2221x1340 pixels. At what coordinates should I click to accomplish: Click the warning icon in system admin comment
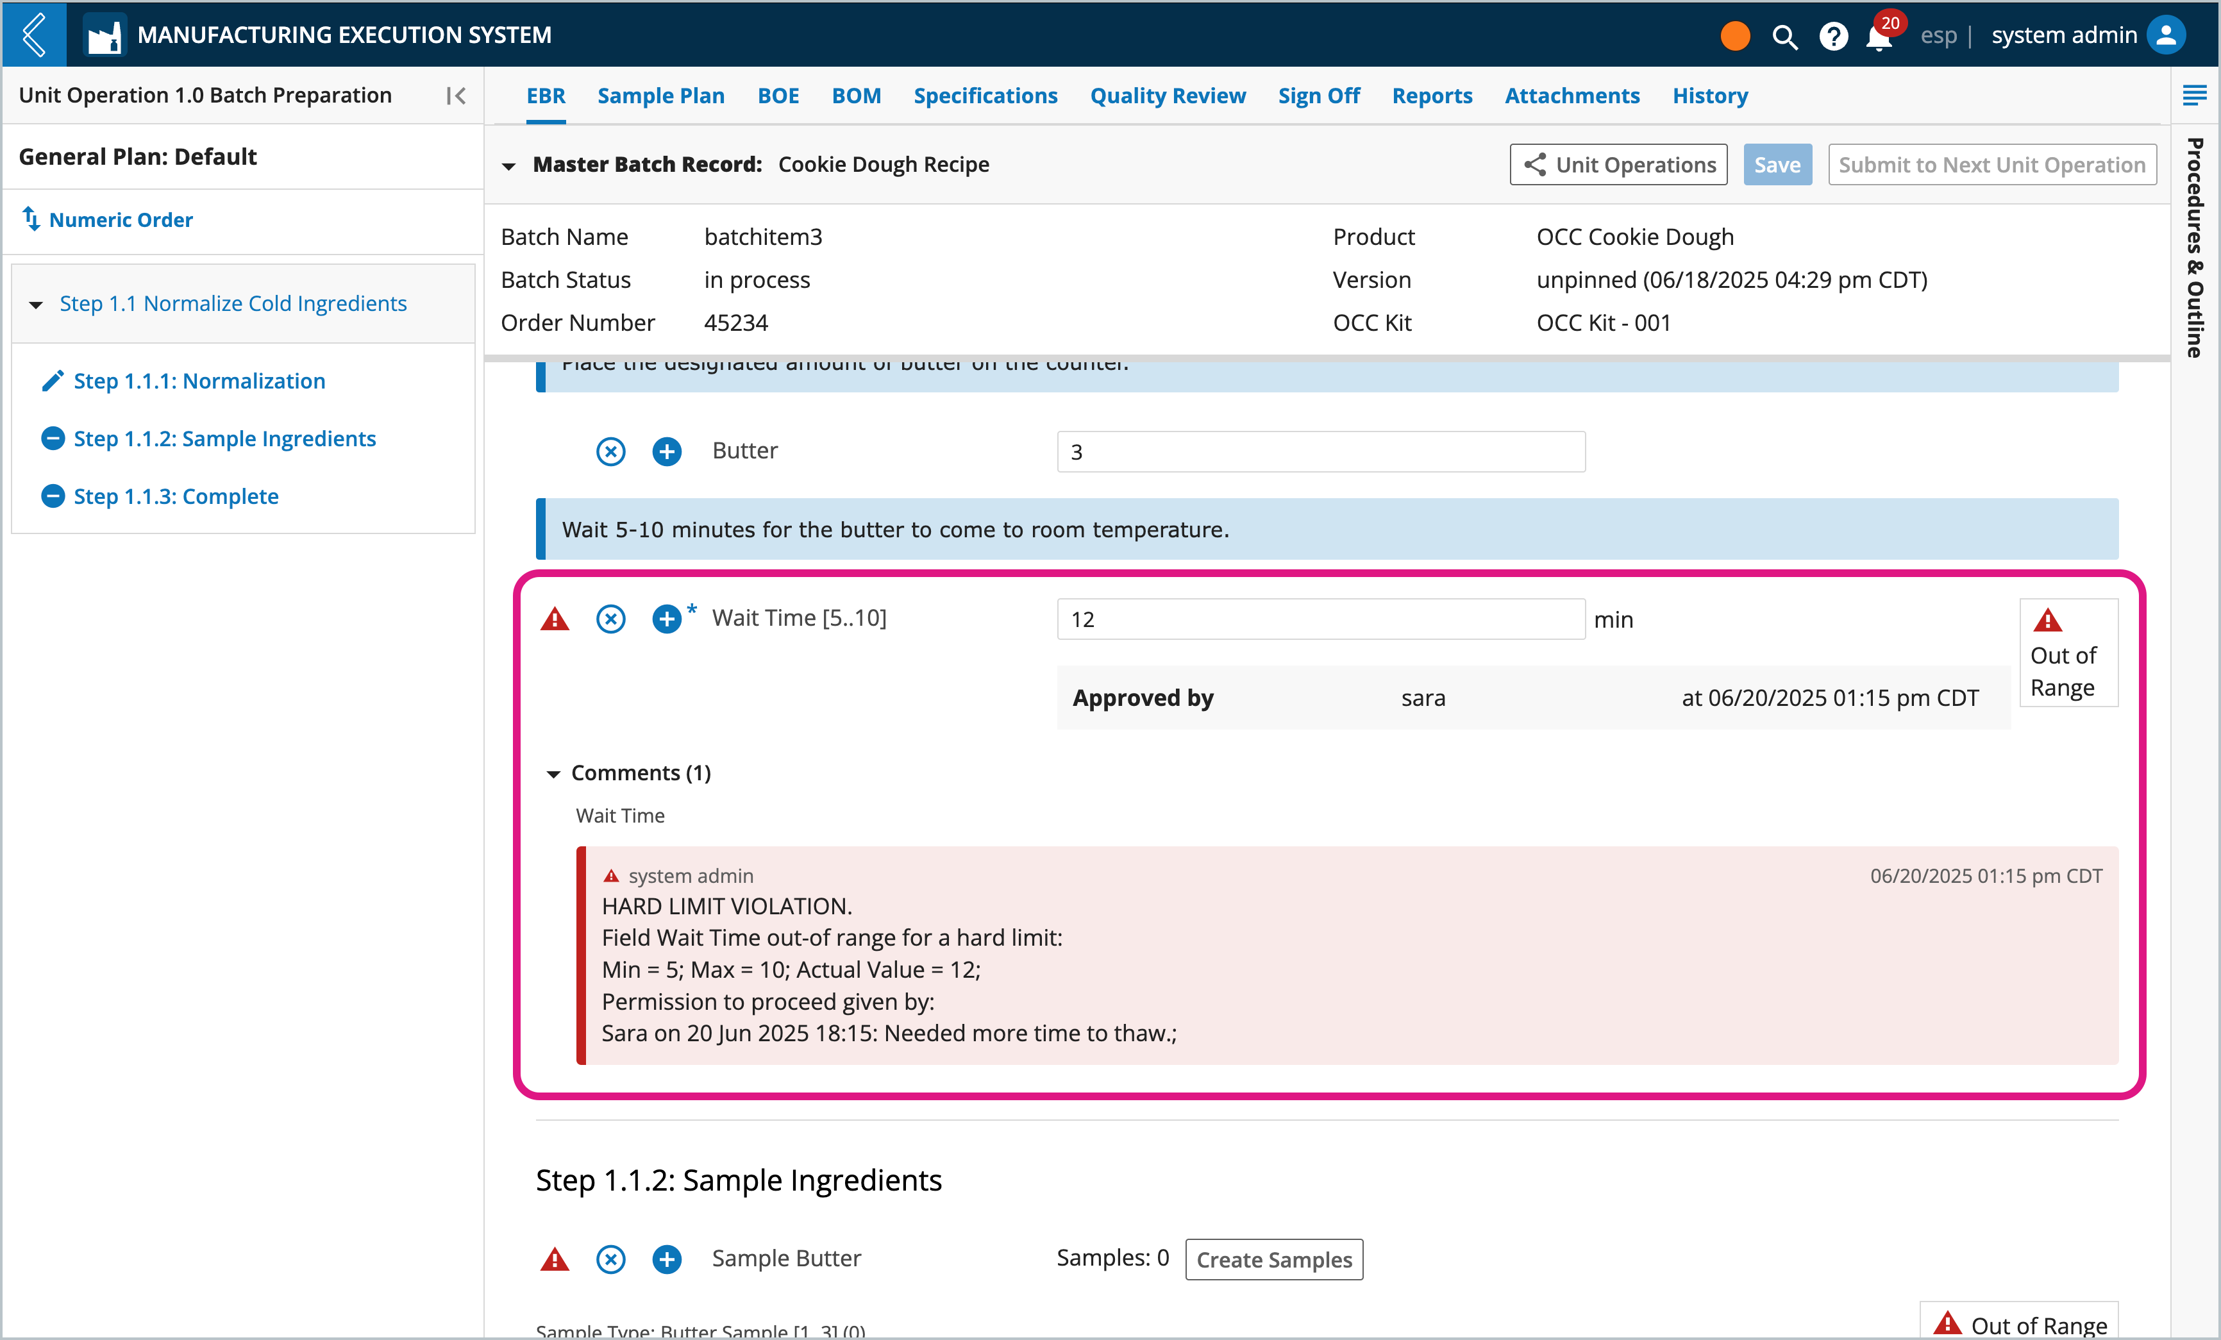[x=611, y=876]
